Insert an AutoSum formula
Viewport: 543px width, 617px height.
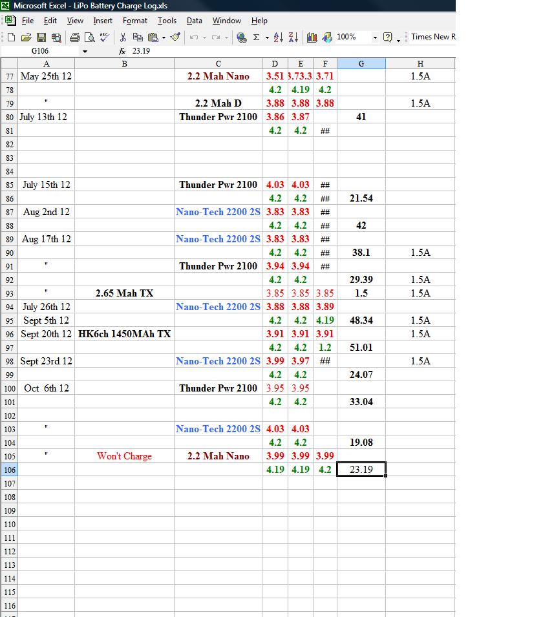[x=256, y=37]
